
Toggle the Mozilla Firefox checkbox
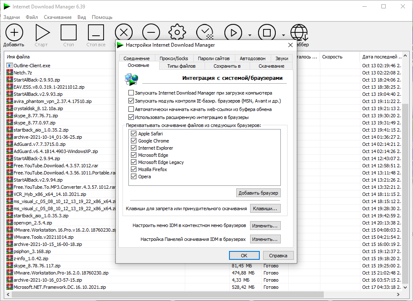tap(134, 169)
